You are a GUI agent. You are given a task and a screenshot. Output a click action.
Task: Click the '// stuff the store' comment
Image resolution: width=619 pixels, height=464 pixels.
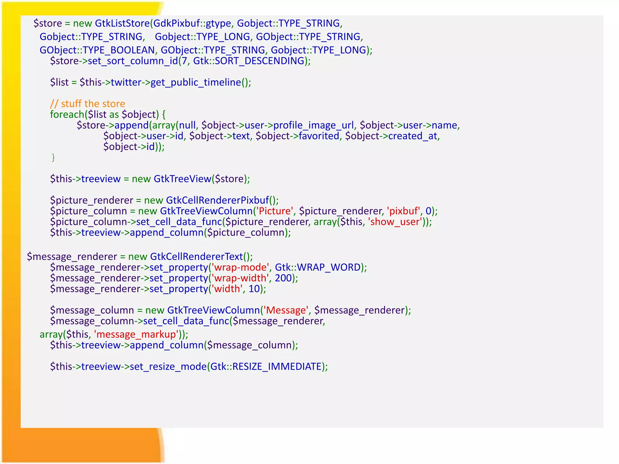click(x=87, y=104)
